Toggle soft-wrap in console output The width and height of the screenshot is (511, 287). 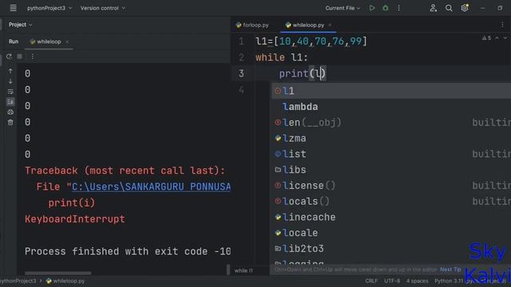point(10,92)
